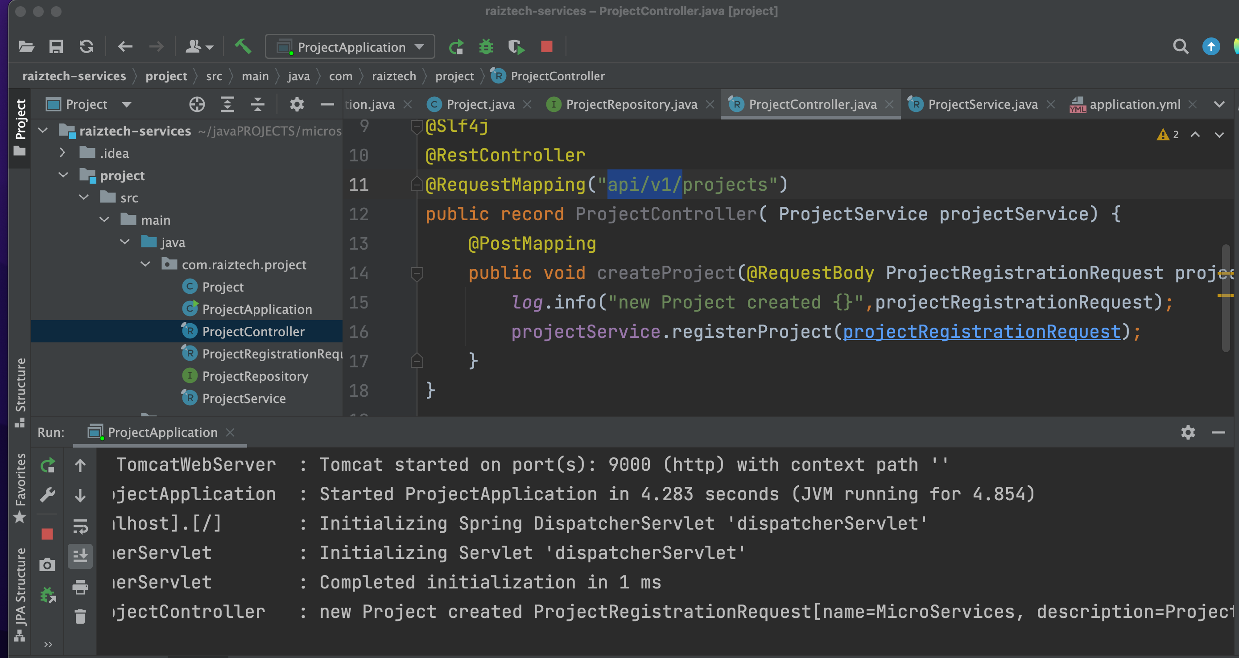Close the ProjectController.java tab
Image resolution: width=1239 pixels, height=658 pixels.
pyautogui.click(x=889, y=104)
